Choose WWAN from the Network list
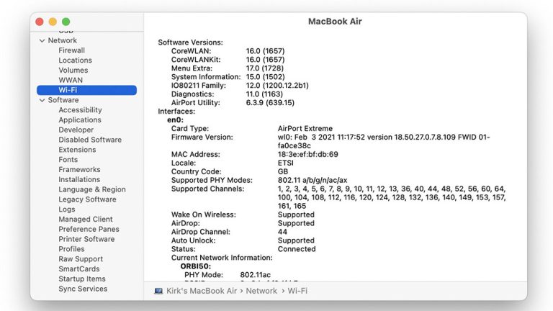Image resolution: width=553 pixels, height=311 pixels. pyautogui.click(x=71, y=81)
